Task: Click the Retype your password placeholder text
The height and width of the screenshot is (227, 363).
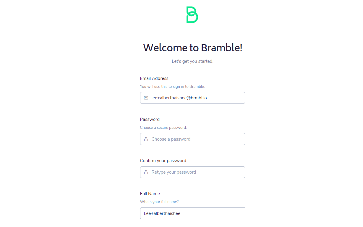Action: [x=174, y=172]
